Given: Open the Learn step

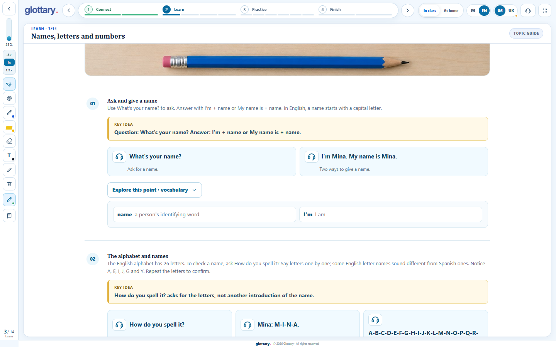Looking at the screenshot, I should click(x=199, y=10).
